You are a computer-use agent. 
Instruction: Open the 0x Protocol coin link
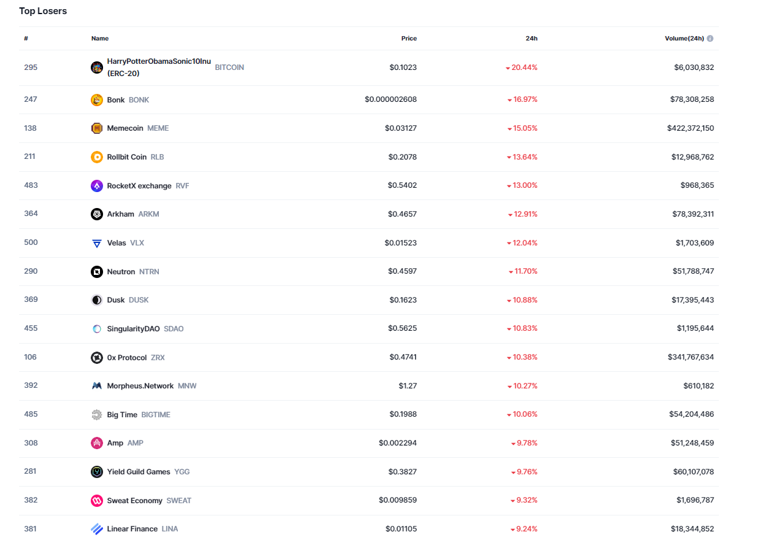tap(127, 358)
